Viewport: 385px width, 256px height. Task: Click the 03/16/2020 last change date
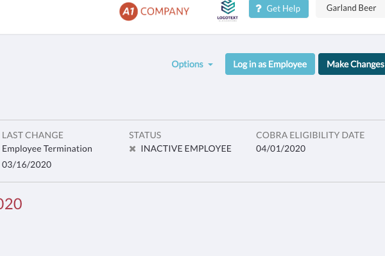[x=26, y=164]
